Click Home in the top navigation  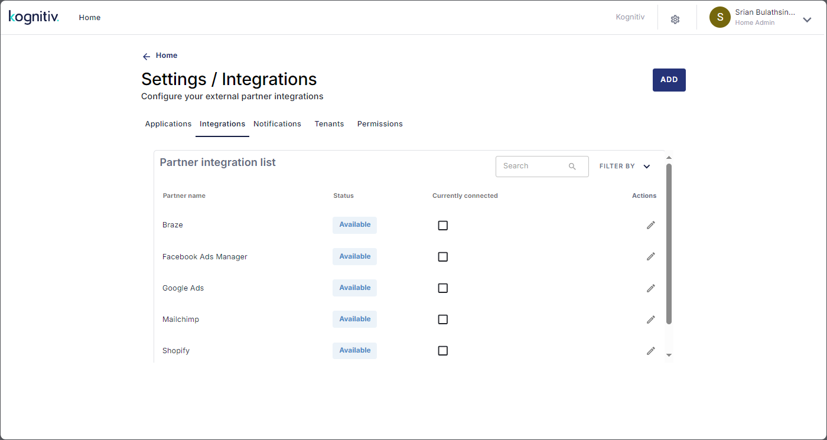pyautogui.click(x=90, y=18)
